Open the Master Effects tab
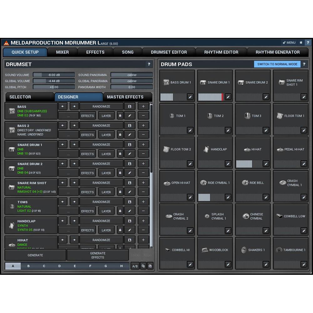This screenshot has width=313, height=313. click(x=126, y=97)
